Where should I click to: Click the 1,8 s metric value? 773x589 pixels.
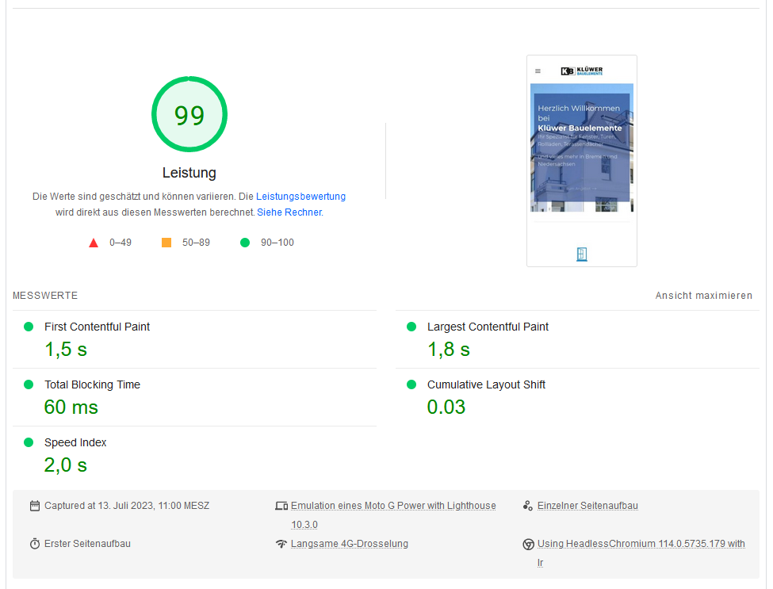pyautogui.click(x=449, y=350)
